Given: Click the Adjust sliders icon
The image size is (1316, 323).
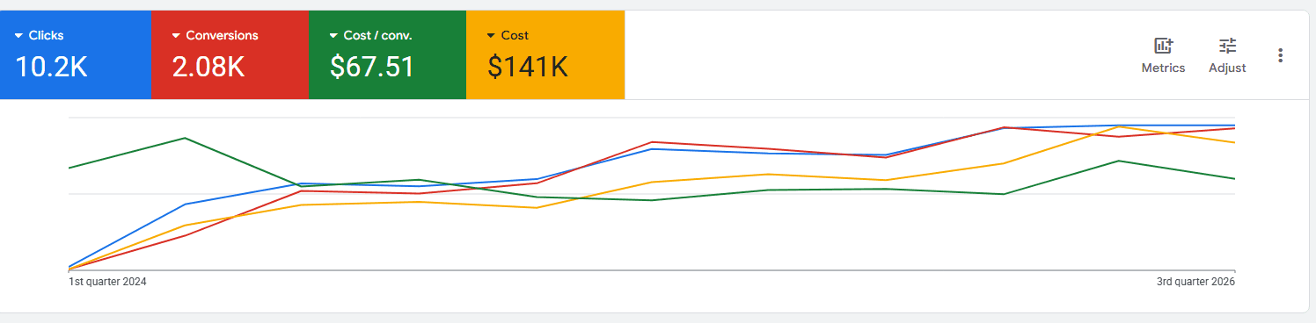Looking at the screenshot, I should (1227, 46).
